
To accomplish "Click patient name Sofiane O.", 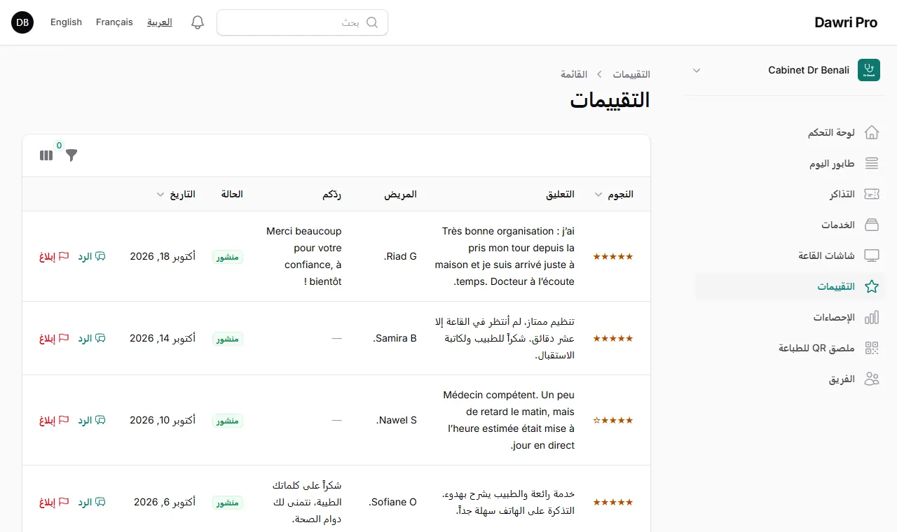I will coord(392,502).
